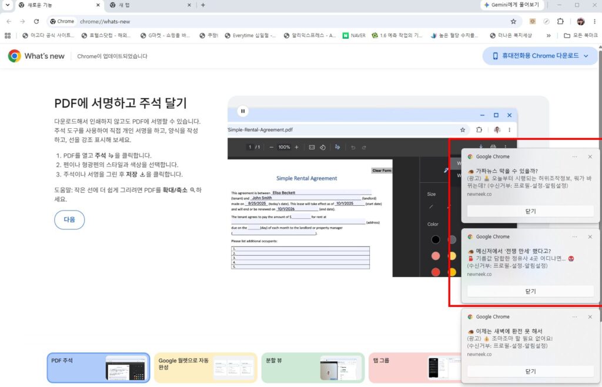Expand hidden bookmarks with » chevron

tap(549, 35)
